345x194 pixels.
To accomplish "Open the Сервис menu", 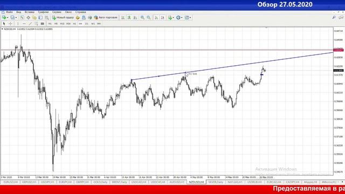I will pos(57,12).
